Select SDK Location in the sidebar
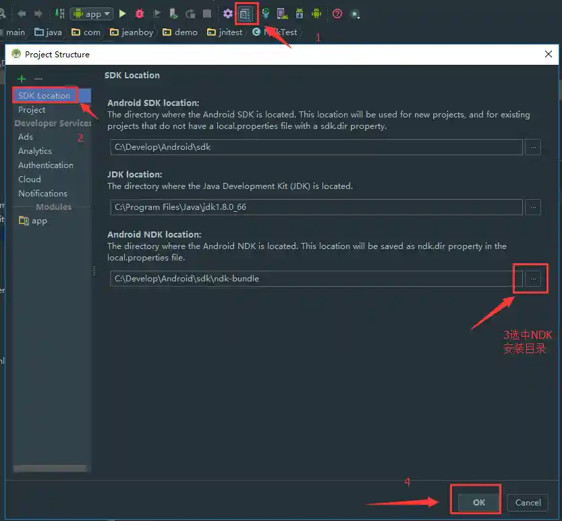Viewport: 562px width, 521px height. [x=45, y=96]
